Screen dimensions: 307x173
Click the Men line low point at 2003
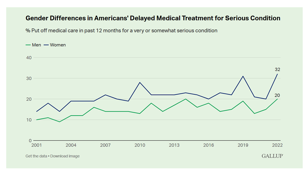pyautogui.click(x=60, y=122)
